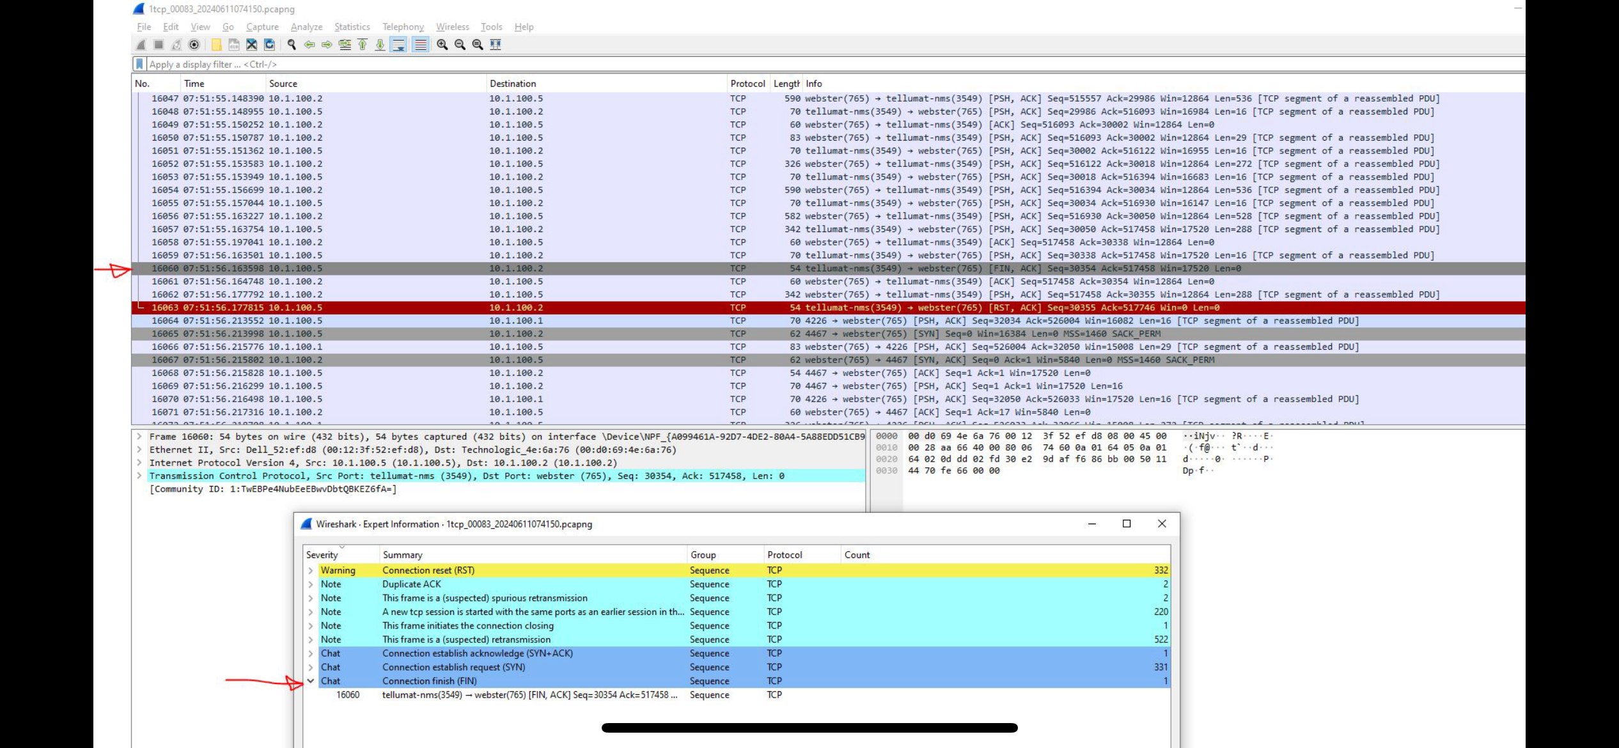The width and height of the screenshot is (1619, 748).
Task: Zoom in on packet list text
Action: click(442, 45)
